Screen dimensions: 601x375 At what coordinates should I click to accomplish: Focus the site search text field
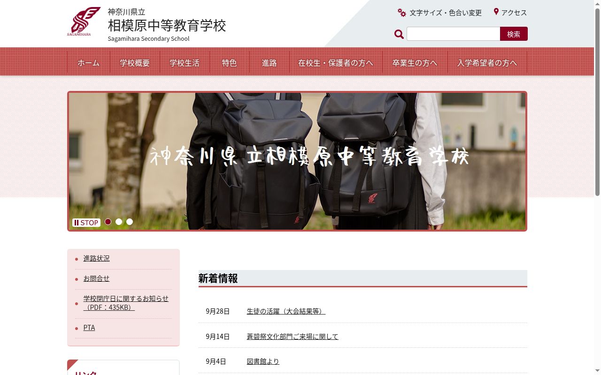tap(453, 34)
